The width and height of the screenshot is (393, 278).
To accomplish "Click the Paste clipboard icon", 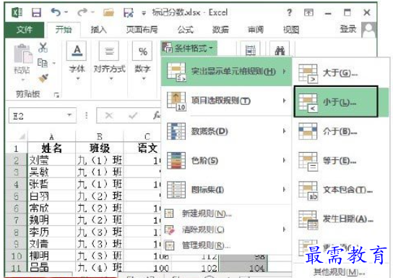I will point(22,54).
